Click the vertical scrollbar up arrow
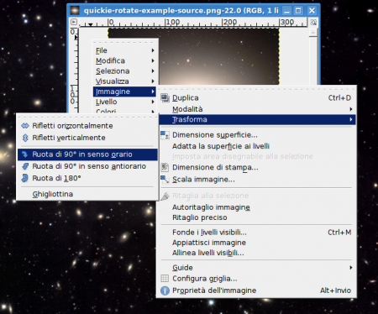The width and height of the screenshot is (378, 314). 313,33
